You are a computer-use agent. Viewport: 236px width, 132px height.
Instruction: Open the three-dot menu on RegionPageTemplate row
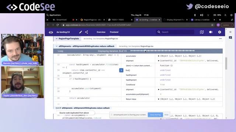tap(221, 38)
